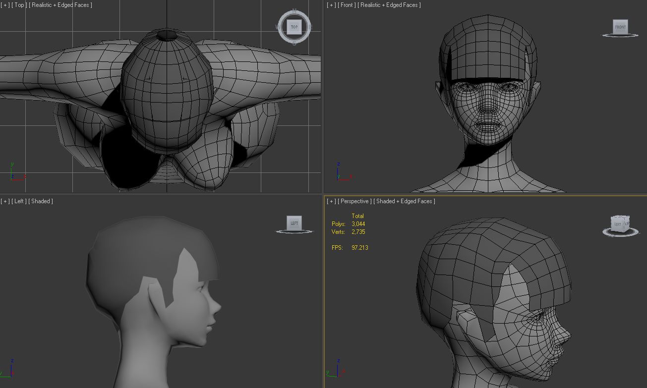Click the 'FPS:' statistics label

pyautogui.click(x=337, y=248)
